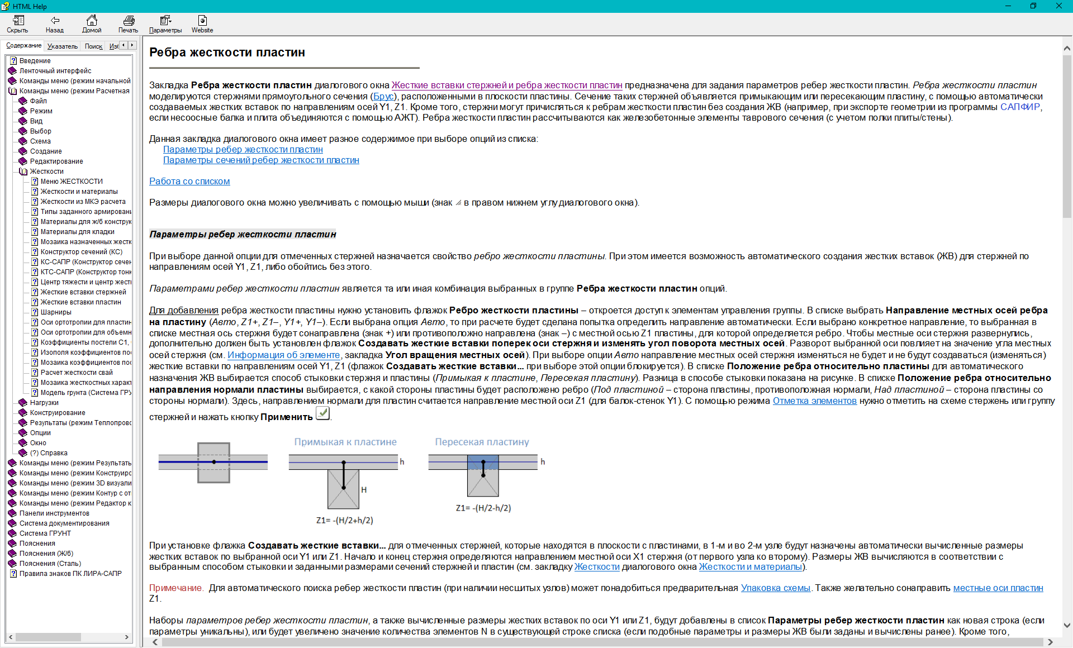Screen dimensions: 1073x648
Task: Click the book icon beside Файл
Action: click(23, 101)
